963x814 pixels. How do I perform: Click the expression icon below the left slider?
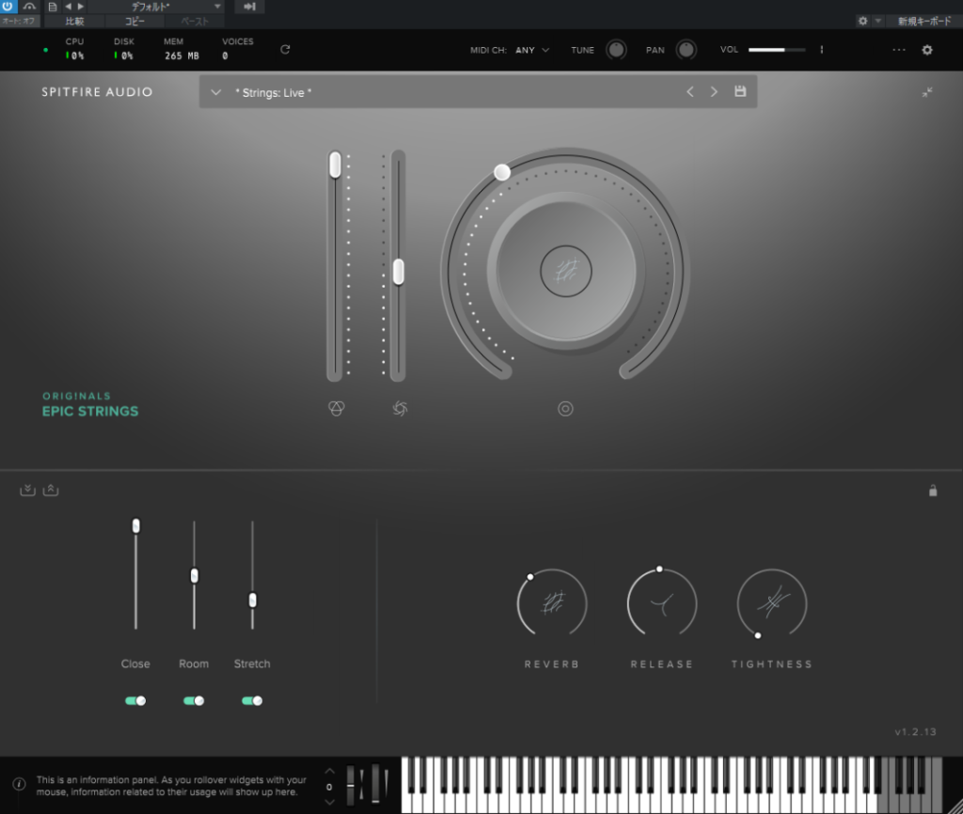[336, 409]
